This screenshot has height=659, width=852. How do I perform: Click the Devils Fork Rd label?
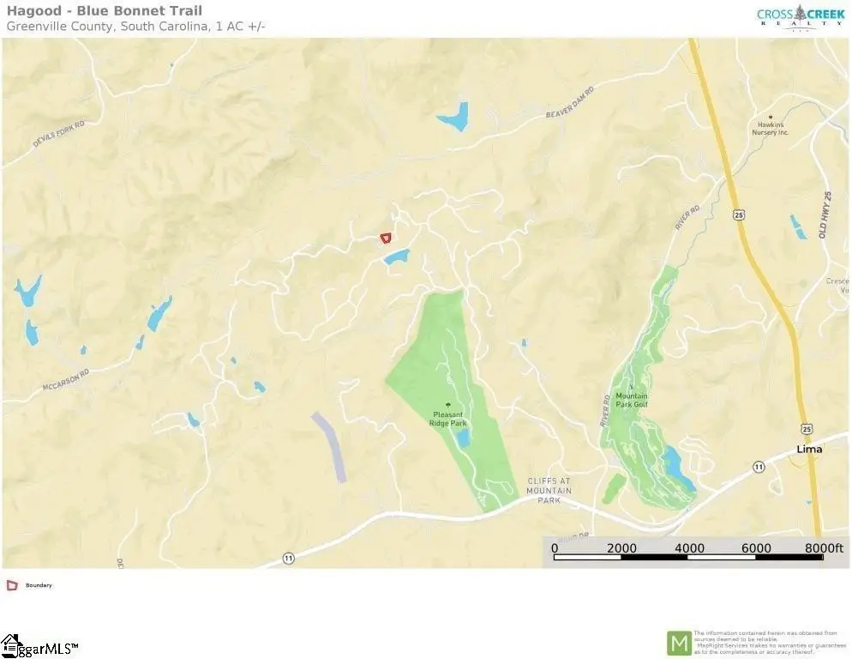point(58,134)
